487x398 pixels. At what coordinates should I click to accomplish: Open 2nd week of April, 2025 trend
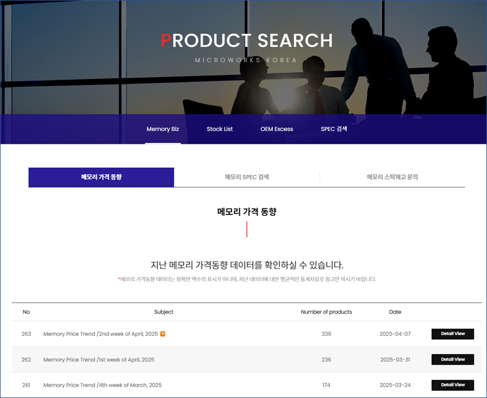pyautogui.click(x=100, y=334)
